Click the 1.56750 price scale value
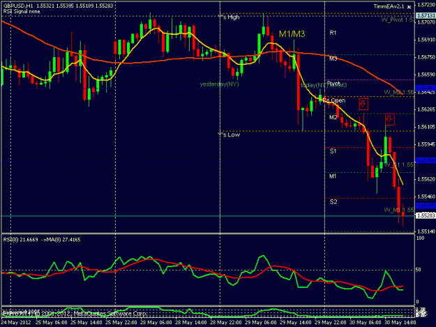 pos(426,57)
